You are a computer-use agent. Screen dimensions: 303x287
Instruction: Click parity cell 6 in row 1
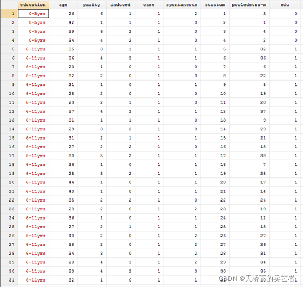pos(92,14)
